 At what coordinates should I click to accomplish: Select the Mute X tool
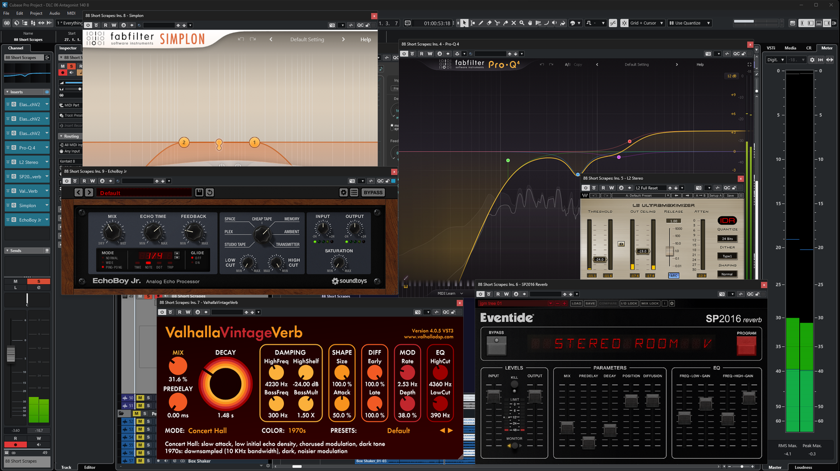pos(514,23)
